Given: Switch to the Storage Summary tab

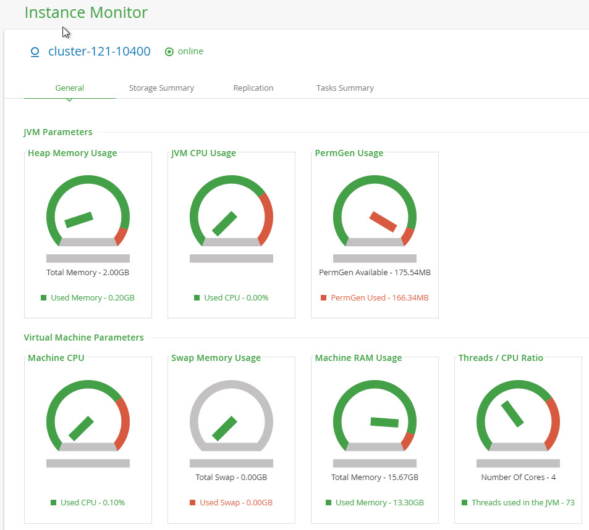Looking at the screenshot, I should coord(161,88).
